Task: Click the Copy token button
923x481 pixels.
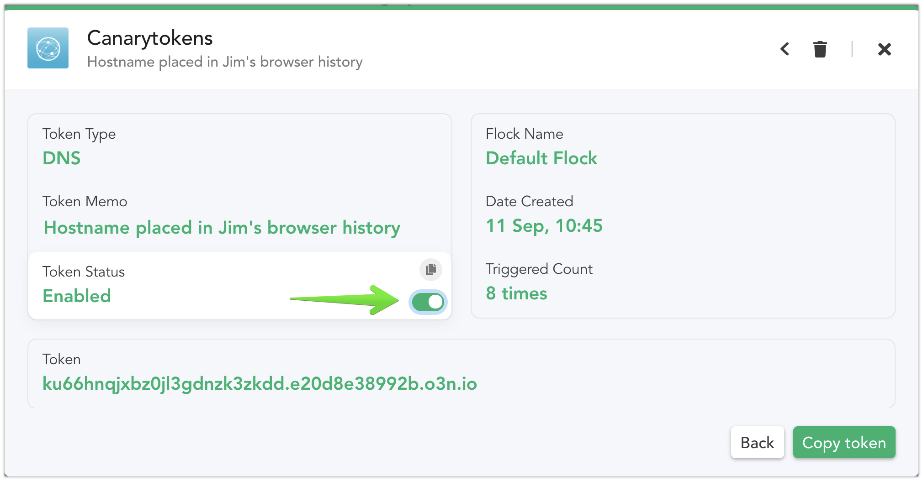Action: [x=844, y=442]
